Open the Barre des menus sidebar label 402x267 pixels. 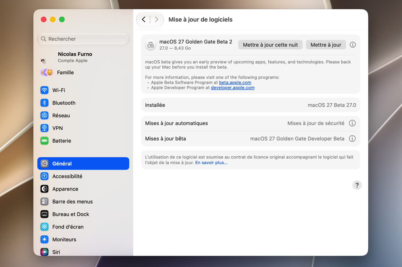click(x=73, y=201)
